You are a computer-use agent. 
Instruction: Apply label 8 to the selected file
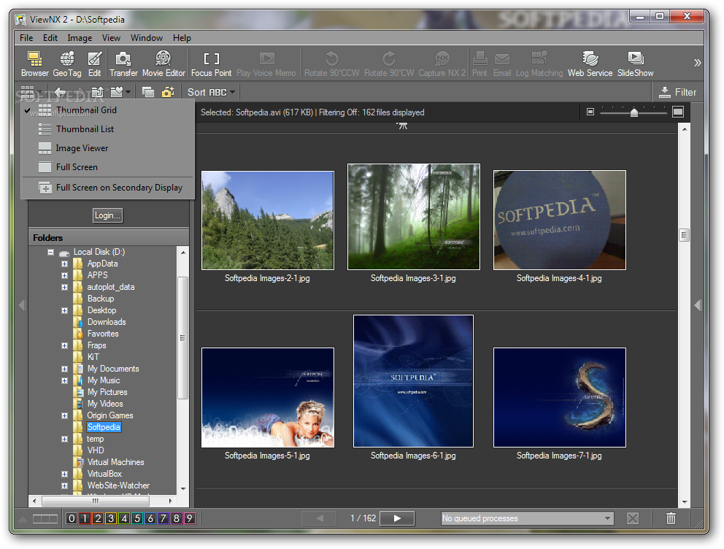click(177, 518)
